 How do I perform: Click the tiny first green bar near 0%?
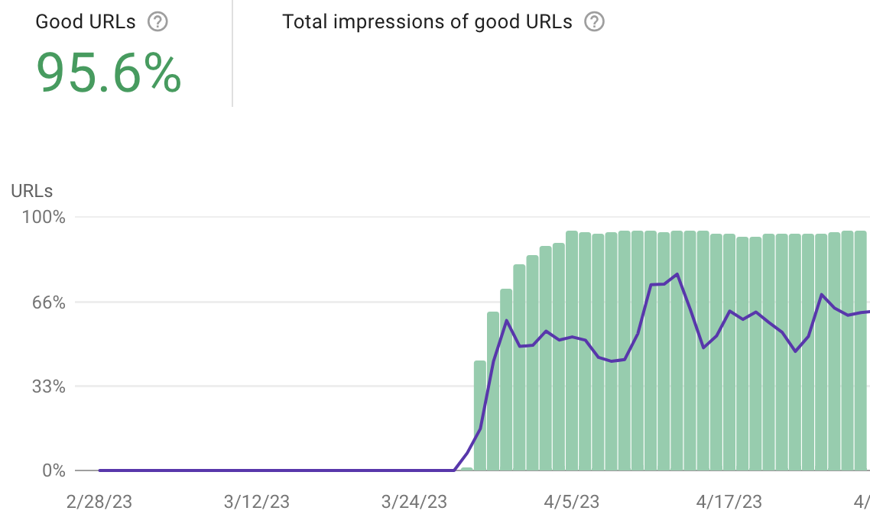tap(467, 468)
